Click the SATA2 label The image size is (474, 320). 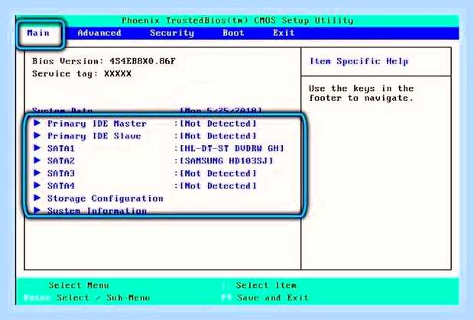60,161
